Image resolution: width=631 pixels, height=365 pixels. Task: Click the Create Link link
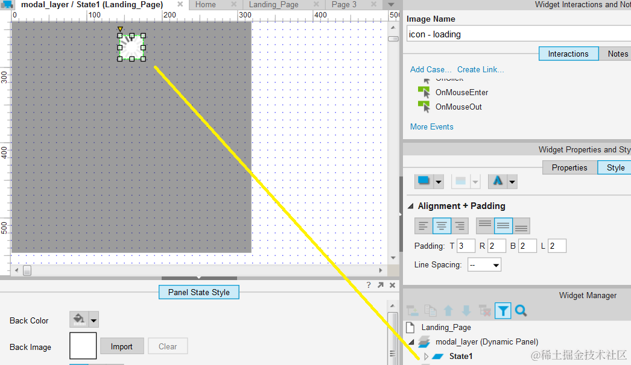coord(481,69)
